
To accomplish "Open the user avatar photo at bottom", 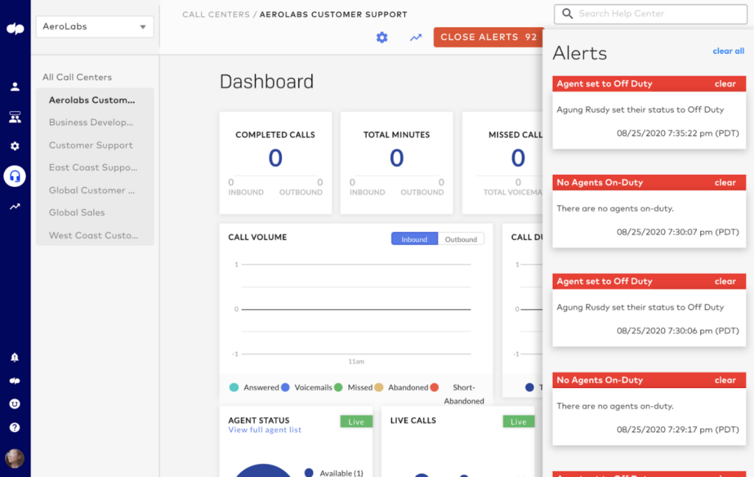I will click(15, 459).
